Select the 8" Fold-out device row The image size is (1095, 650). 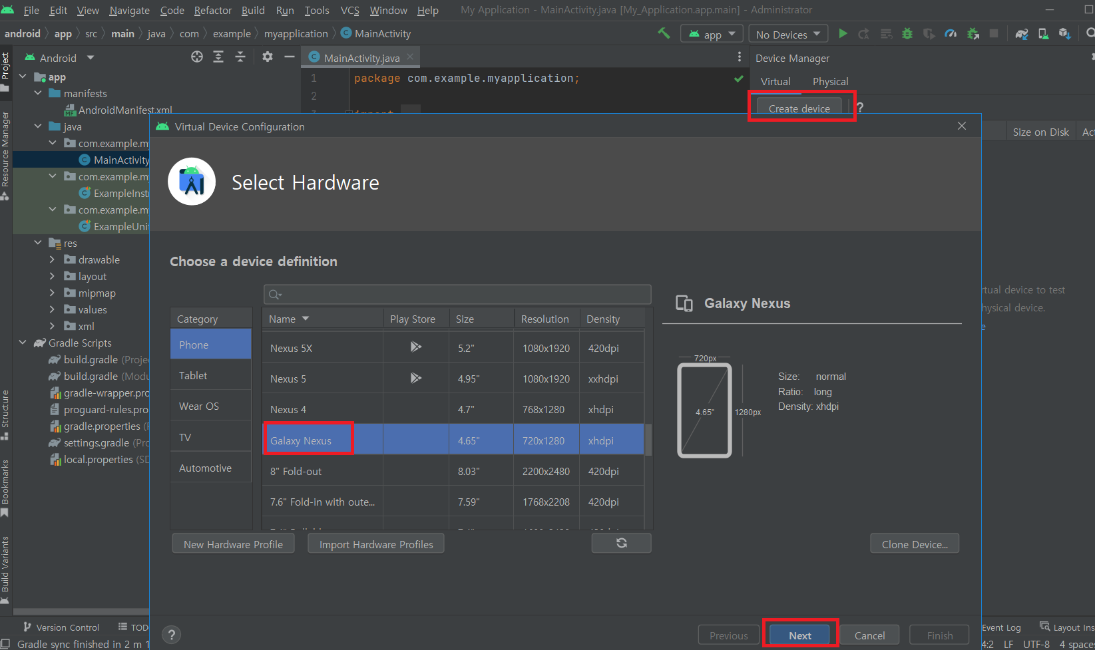[x=453, y=471]
